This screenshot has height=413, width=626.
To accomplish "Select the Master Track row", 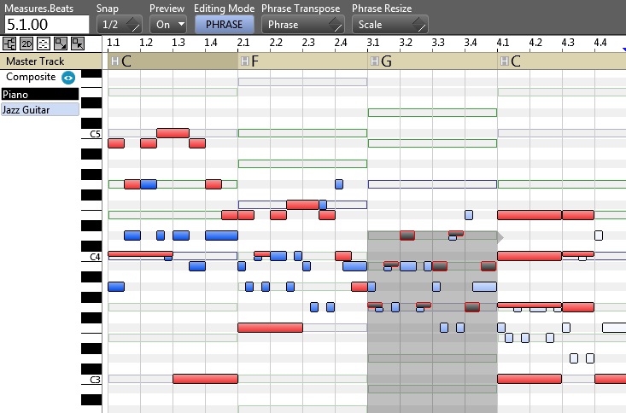I will pyautogui.click(x=51, y=61).
